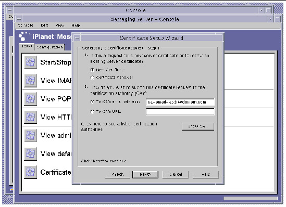Open the Certificate Setup Wizard window menu

click(77, 38)
